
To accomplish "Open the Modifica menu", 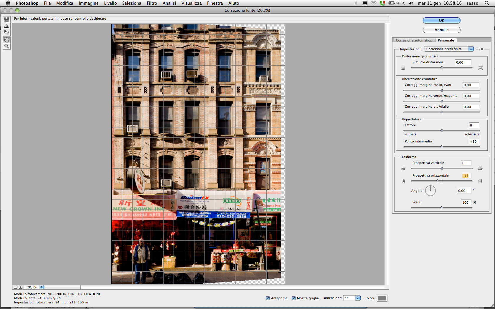I will [x=65, y=3].
